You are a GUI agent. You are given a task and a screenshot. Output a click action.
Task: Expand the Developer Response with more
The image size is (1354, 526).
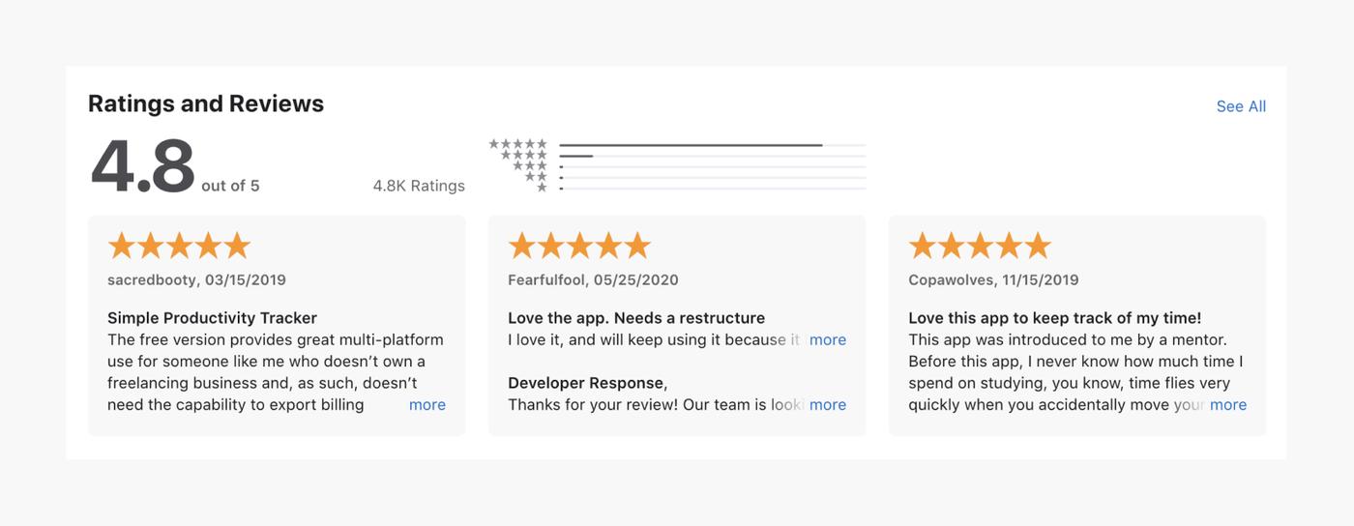(x=827, y=404)
